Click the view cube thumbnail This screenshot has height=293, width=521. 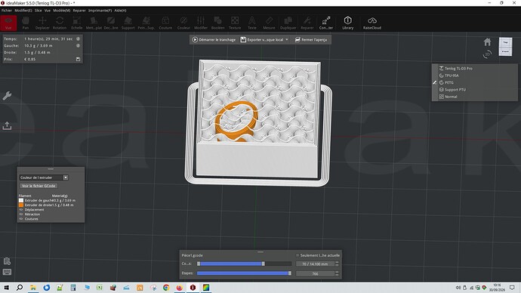click(x=505, y=47)
